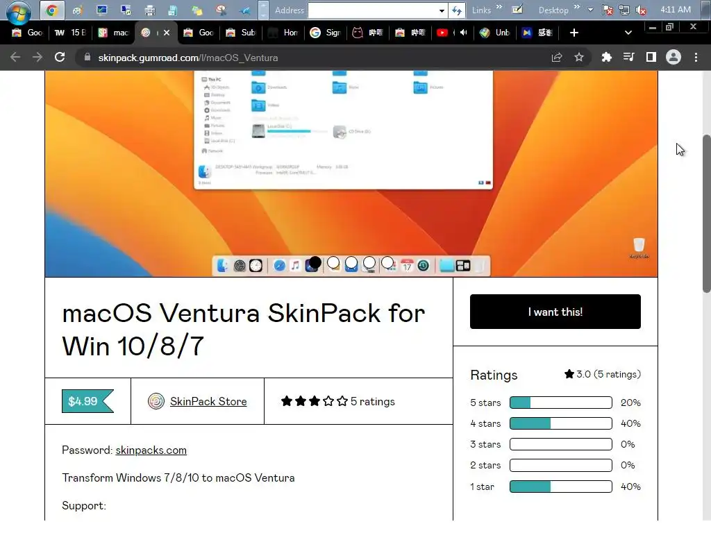Click the taskbar toolbar scroll arrows
Screen dimensions: 711x533
(x=263, y=10)
